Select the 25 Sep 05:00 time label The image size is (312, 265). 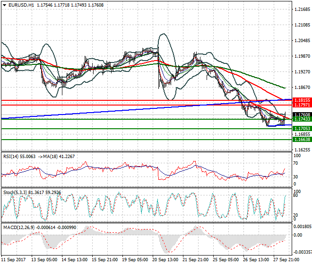click(x=225, y=260)
